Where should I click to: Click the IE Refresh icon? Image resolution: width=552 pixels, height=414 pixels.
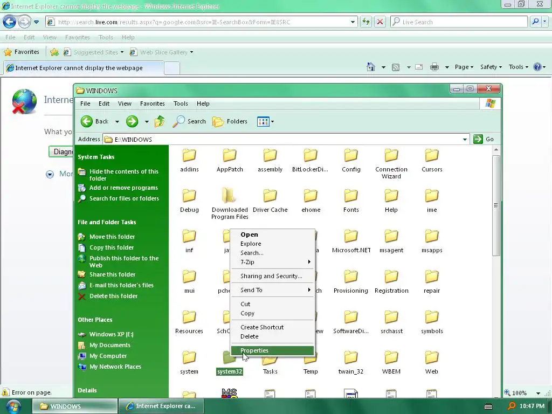(366, 22)
